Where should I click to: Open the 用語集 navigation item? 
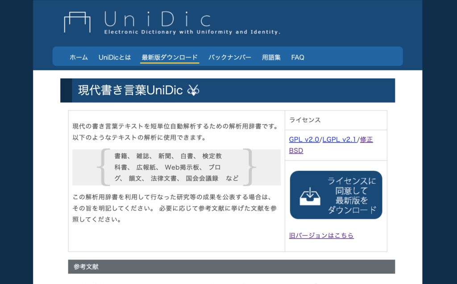click(271, 58)
